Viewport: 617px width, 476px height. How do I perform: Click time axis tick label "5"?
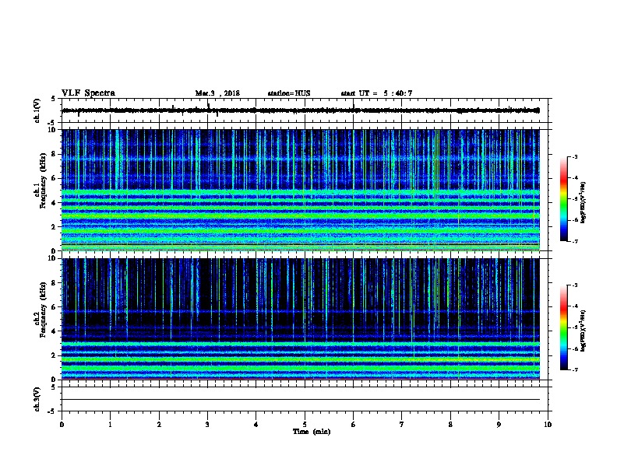coord(305,425)
